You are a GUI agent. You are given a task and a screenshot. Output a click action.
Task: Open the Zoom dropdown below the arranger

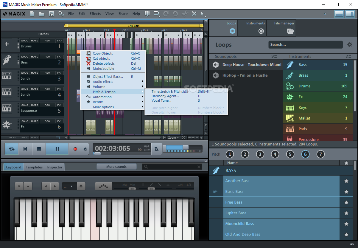173,138
